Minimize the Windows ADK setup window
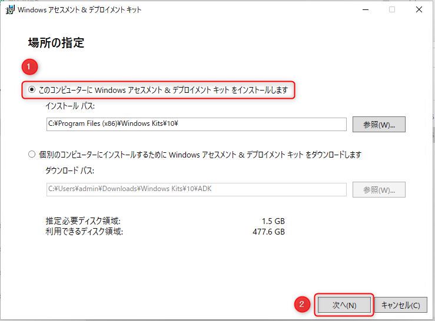435x321 pixels. [366, 10]
